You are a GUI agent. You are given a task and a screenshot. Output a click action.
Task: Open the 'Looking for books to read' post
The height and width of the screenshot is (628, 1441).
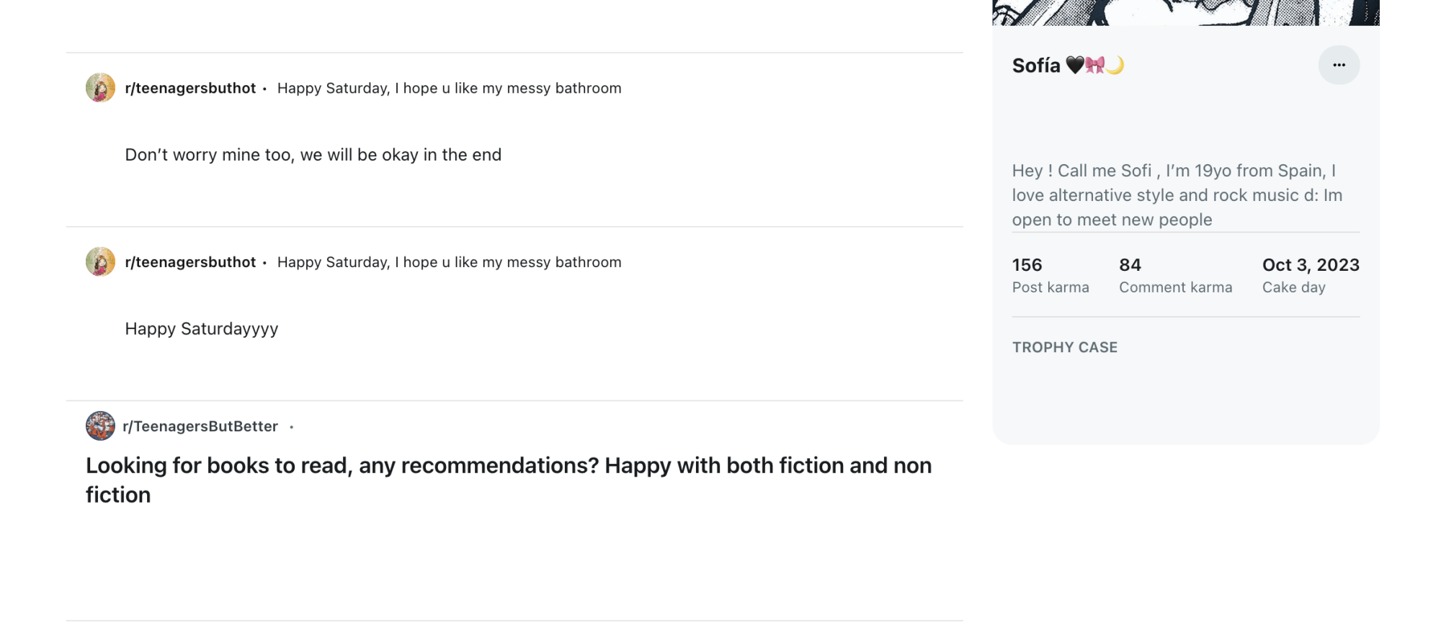[509, 479]
